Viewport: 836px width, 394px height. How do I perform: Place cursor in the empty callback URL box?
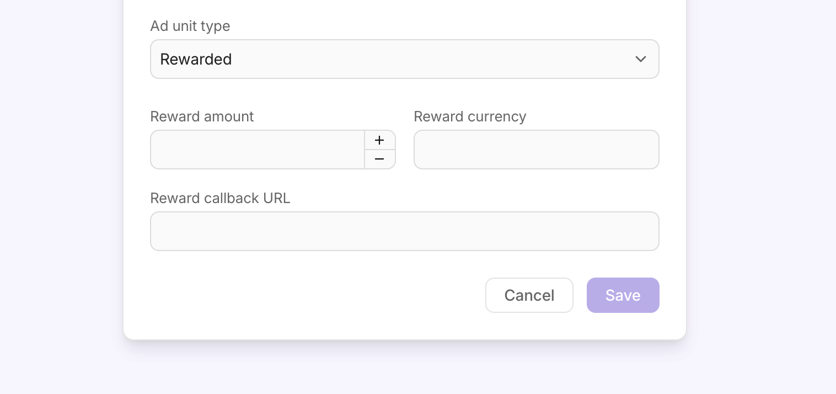point(405,231)
